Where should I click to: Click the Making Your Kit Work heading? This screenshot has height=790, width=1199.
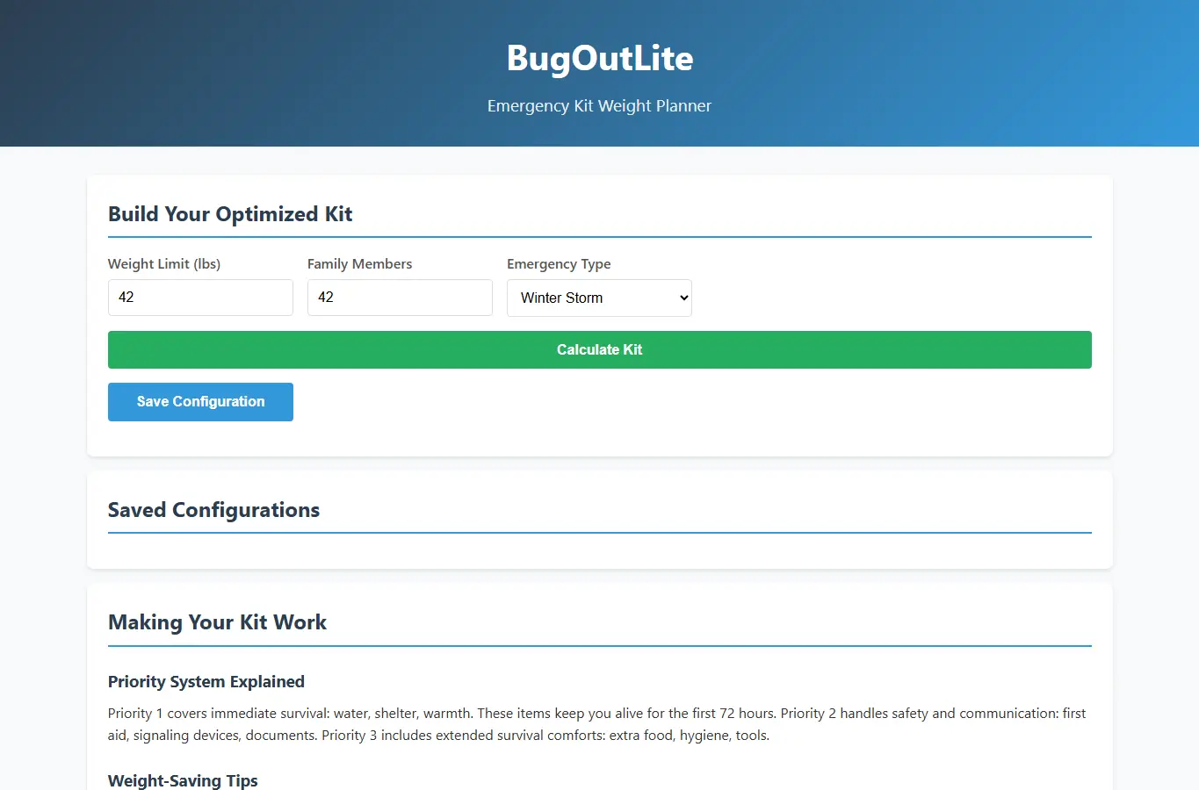(x=217, y=622)
